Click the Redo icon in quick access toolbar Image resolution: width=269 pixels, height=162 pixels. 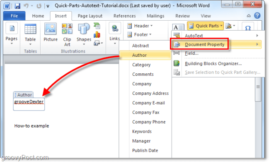(x=39, y=6)
